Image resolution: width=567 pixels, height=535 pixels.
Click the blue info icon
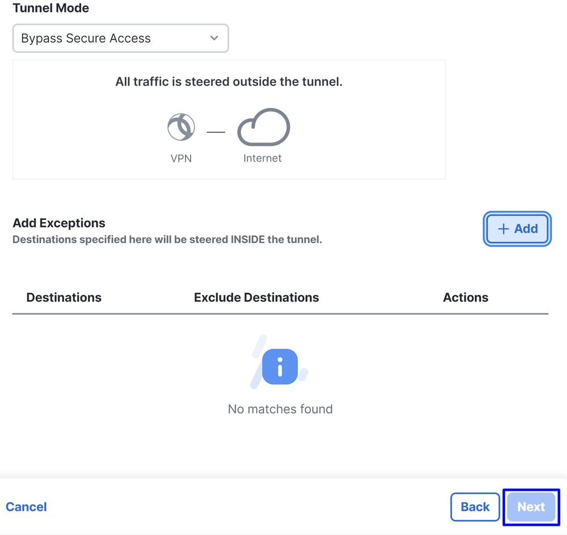[280, 366]
